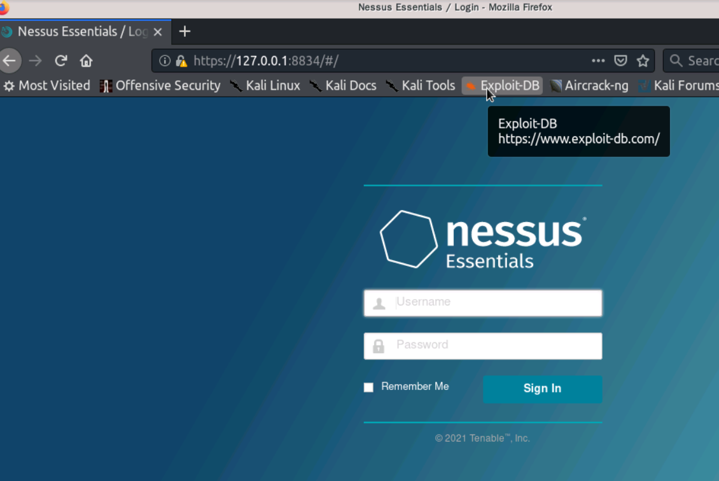Enable the Remember Me checkbox

pyautogui.click(x=368, y=387)
